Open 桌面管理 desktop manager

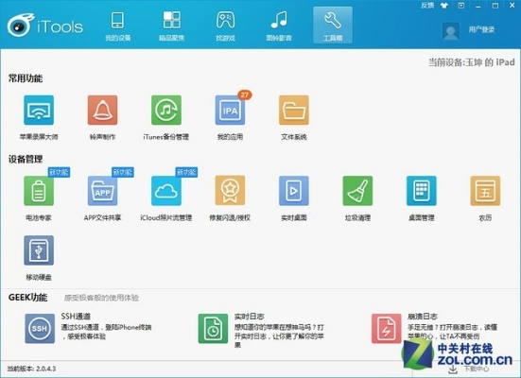coord(422,191)
